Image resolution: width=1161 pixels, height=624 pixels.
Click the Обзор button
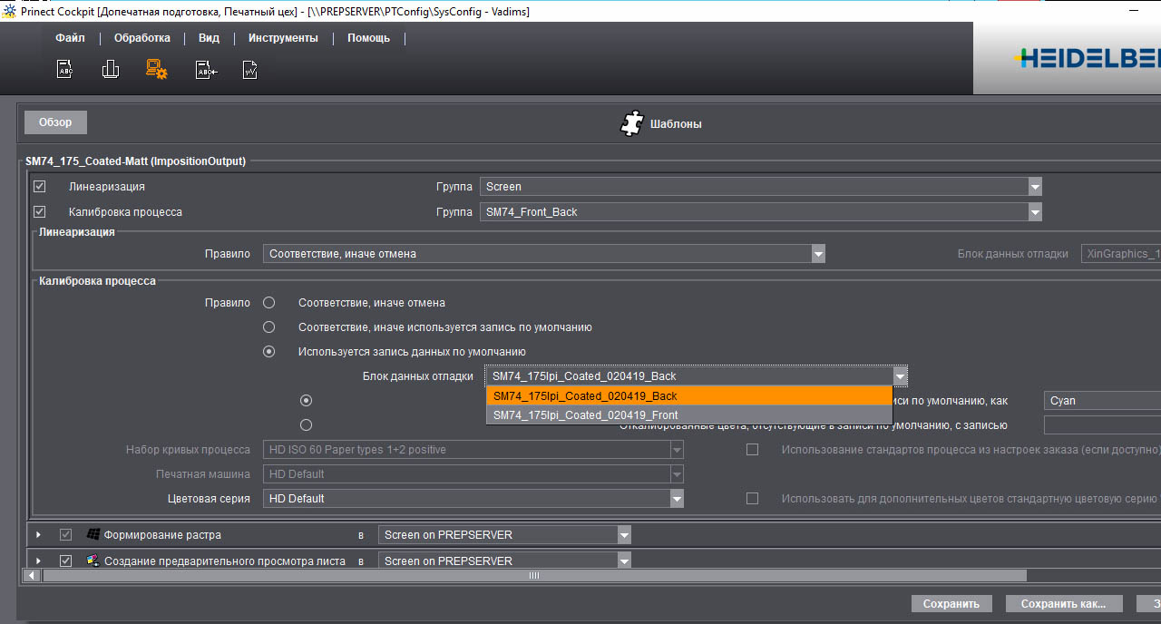click(55, 122)
